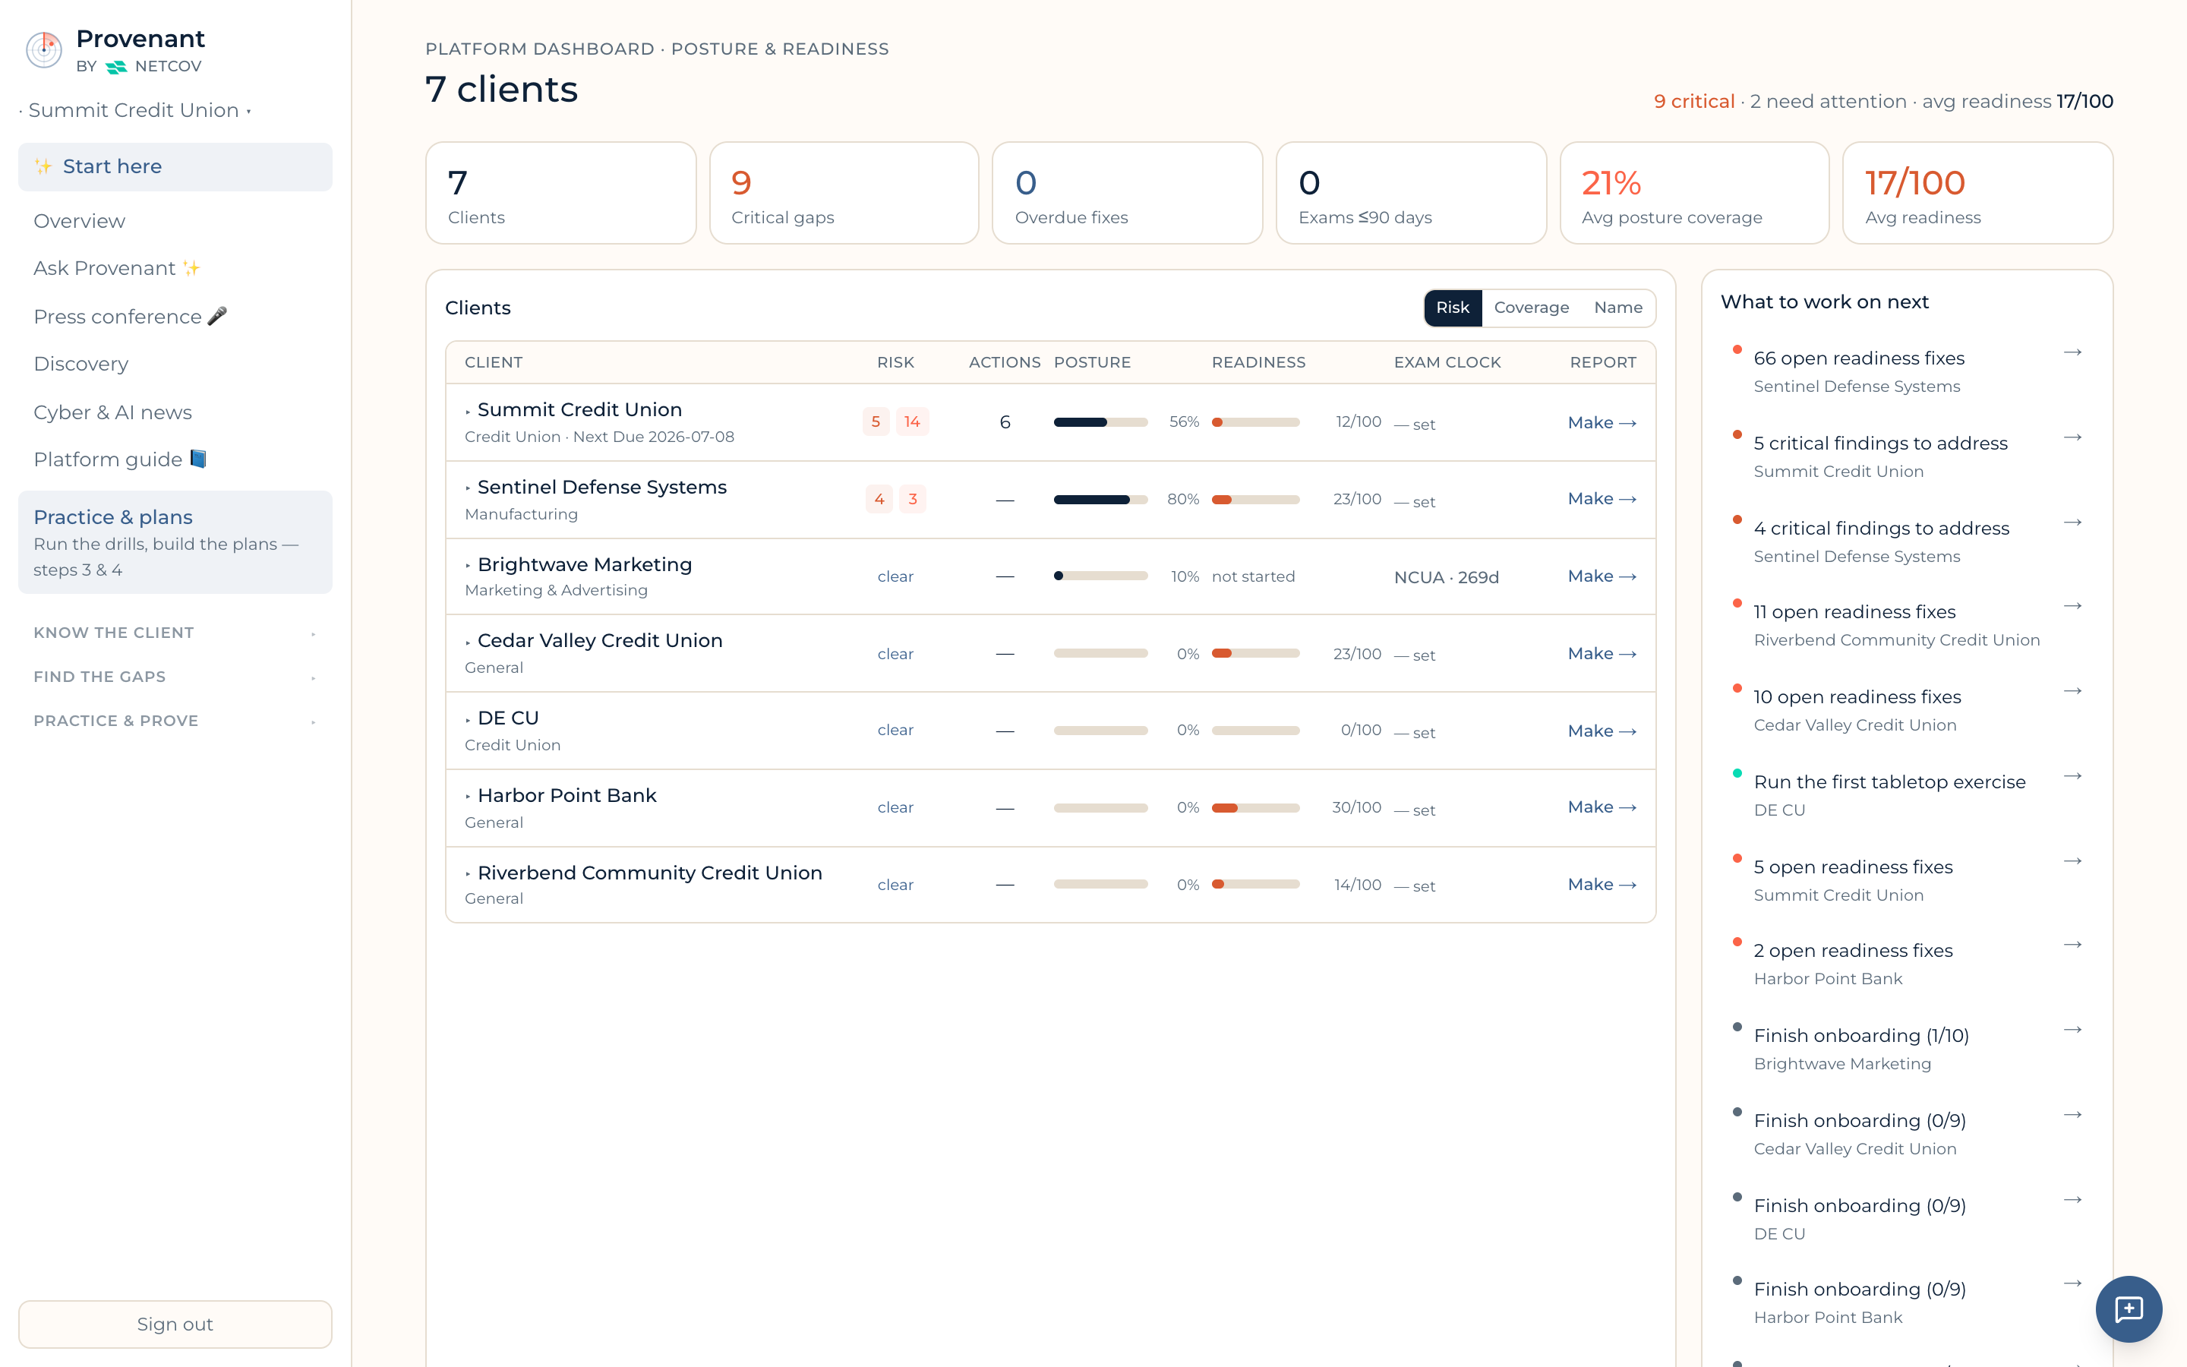Open the Avg posture coverage 21% card
The height and width of the screenshot is (1367, 2187).
[x=1693, y=193]
